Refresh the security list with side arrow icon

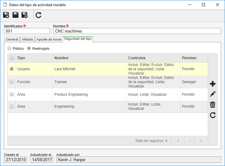[x=213, y=115]
